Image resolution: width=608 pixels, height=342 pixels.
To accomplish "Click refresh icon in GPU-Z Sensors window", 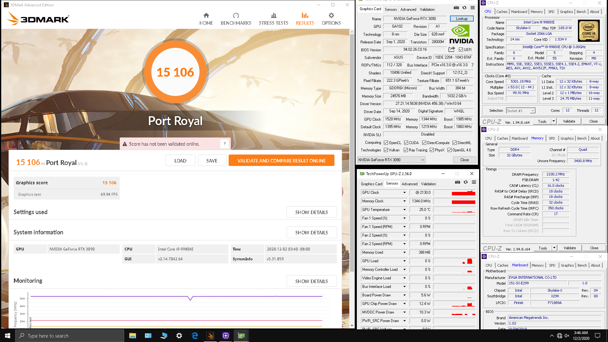I will point(465,182).
